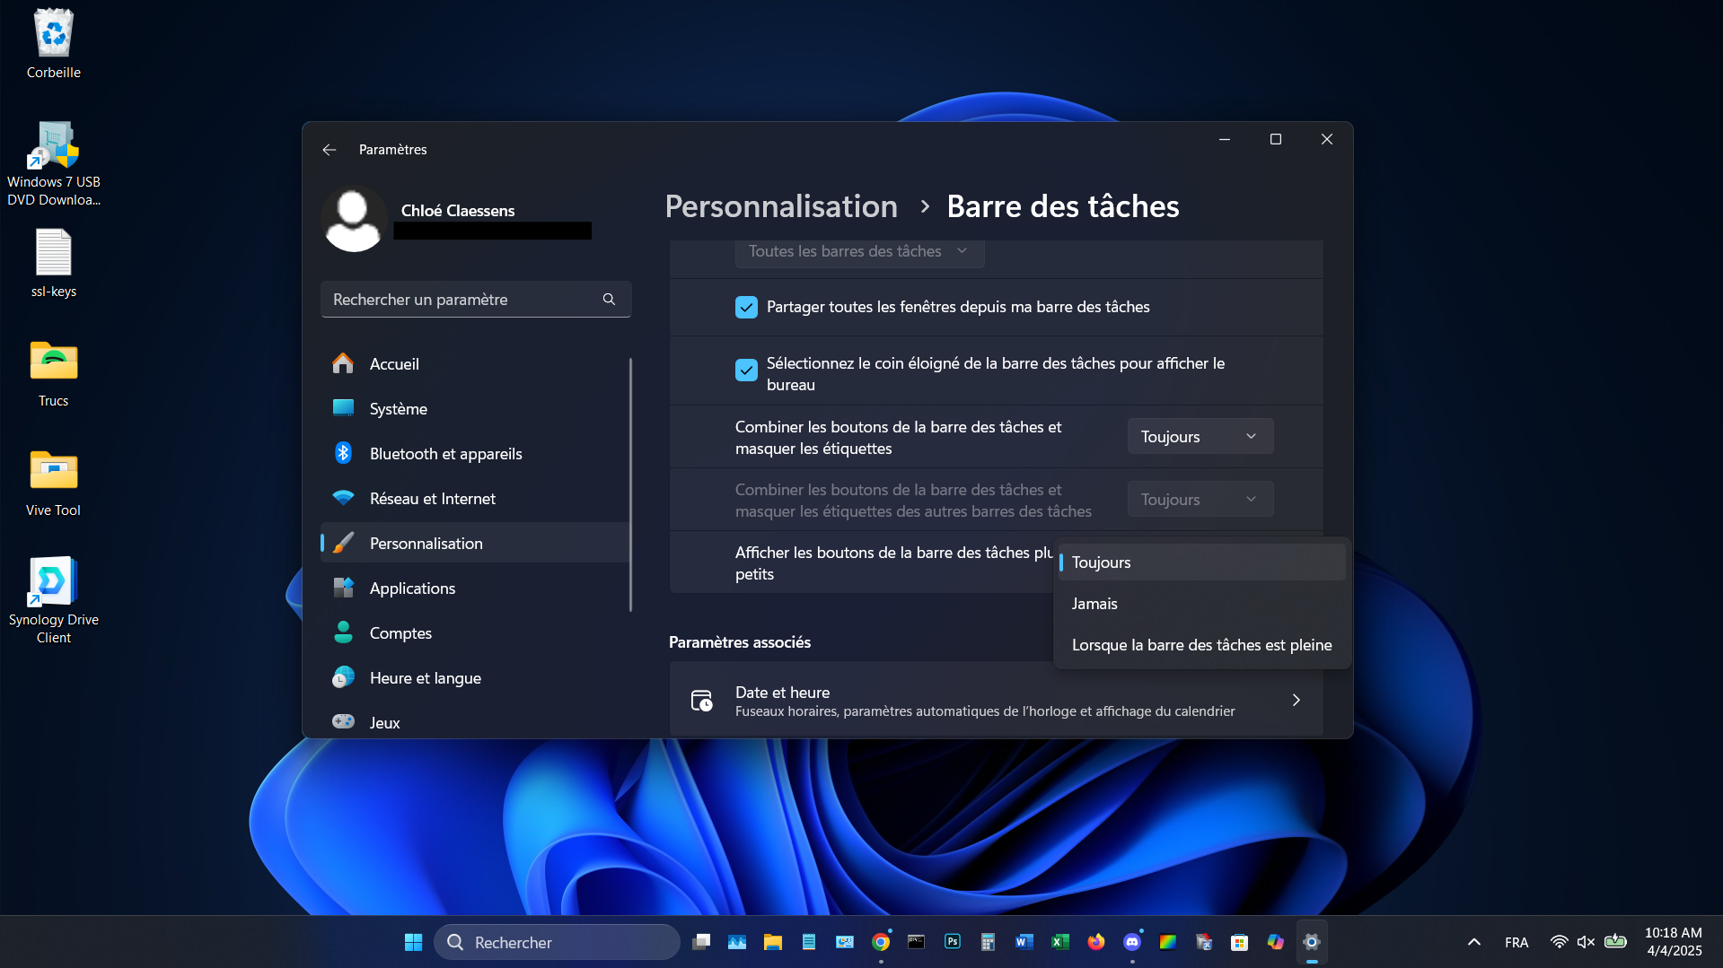Click the Chloé Claessens profile avatar
The height and width of the screenshot is (968, 1723).
tap(354, 219)
